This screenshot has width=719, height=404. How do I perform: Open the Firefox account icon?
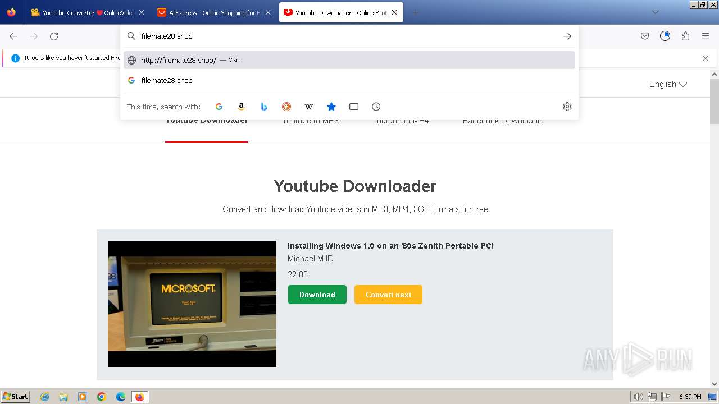tap(665, 36)
